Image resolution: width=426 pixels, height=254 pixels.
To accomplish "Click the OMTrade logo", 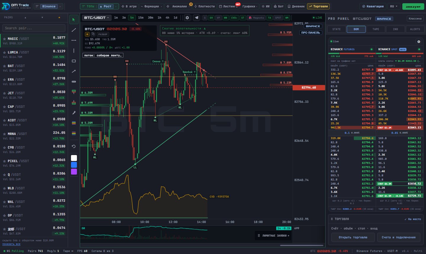I will 16,6.
